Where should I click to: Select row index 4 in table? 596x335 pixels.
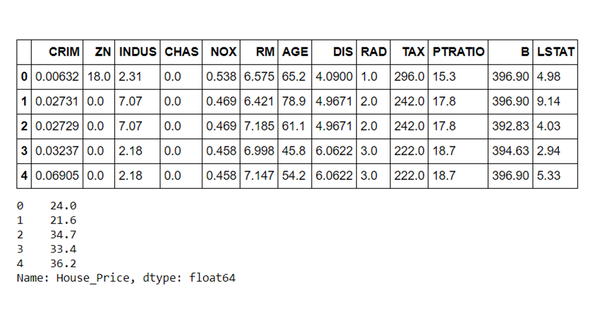24,176
